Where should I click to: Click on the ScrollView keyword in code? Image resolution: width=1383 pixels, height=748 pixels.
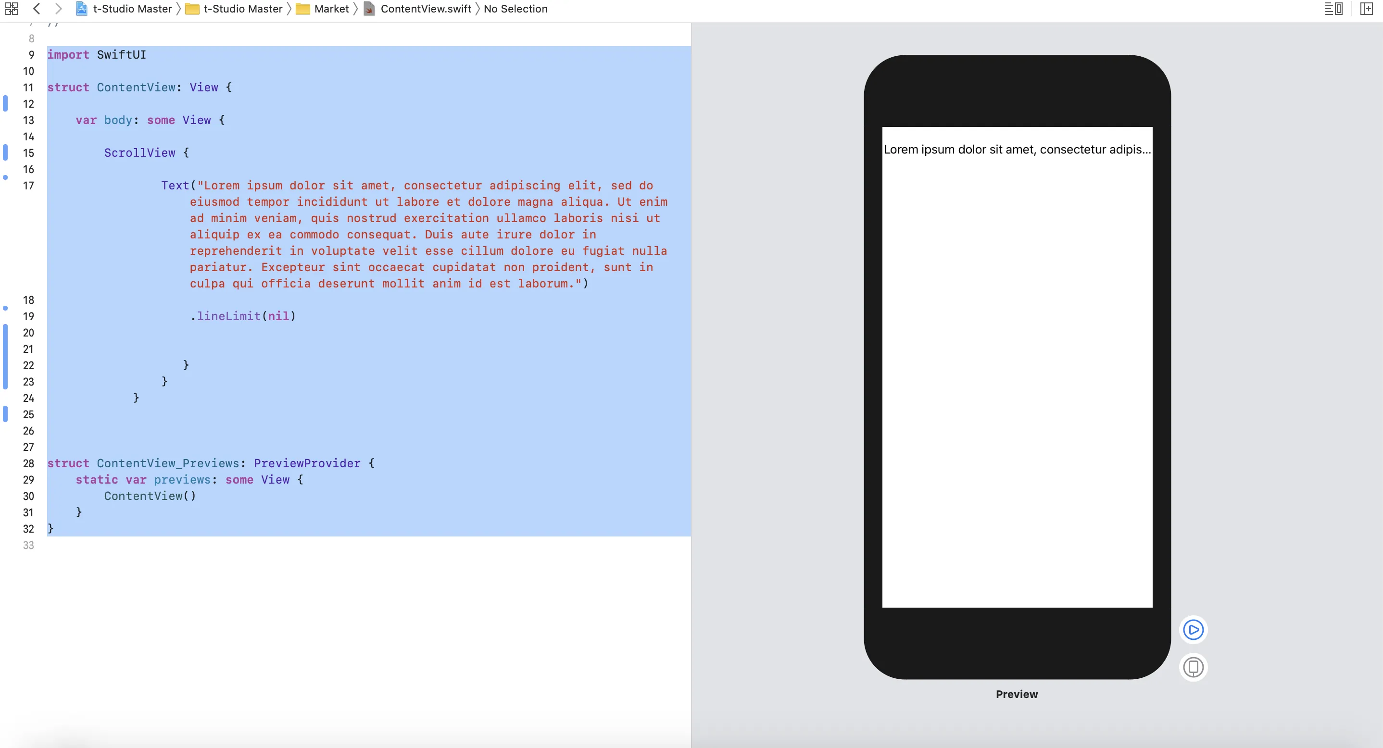click(x=139, y=153)
